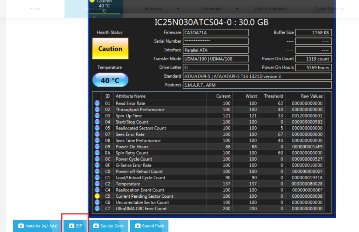
Task: Select the yellow status dot for Current Pending Sector Count
Action: click(x=97, y=196)
